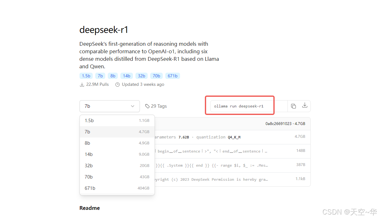Select 8b option in dropdown list

pyautogui.click(x=117, y=143)
